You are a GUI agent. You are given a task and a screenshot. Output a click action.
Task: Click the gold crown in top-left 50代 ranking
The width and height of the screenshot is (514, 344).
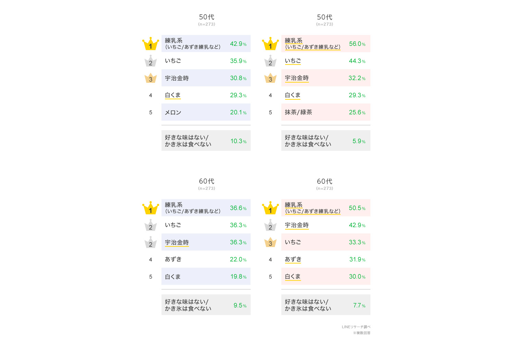150,44
